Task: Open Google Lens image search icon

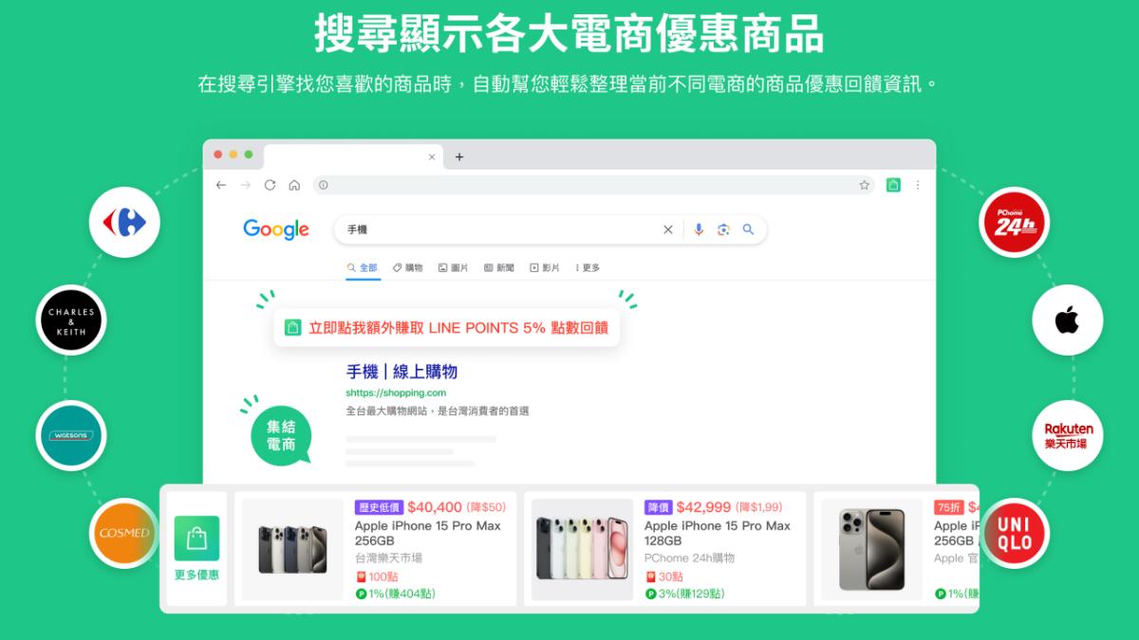Action: click(x=723, y=229)
